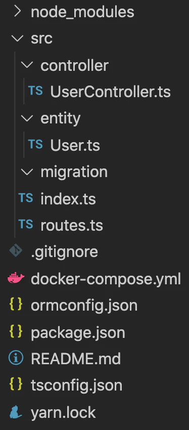
Task: Select the README.md file name
Action: pos(76,359)
